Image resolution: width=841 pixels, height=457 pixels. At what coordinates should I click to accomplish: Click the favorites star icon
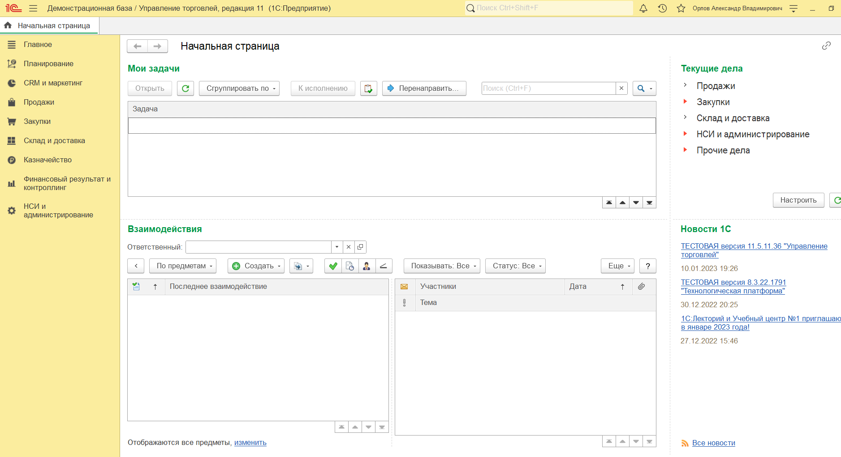681,8
